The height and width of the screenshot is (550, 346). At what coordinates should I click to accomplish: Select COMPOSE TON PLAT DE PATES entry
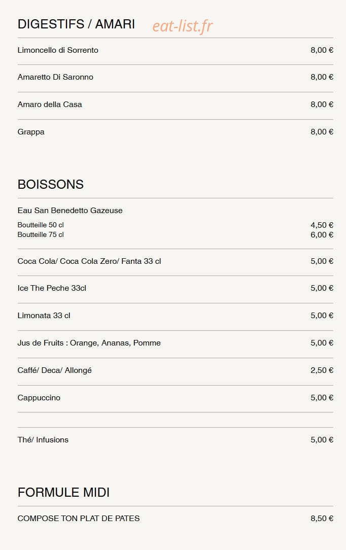[79, 519]
